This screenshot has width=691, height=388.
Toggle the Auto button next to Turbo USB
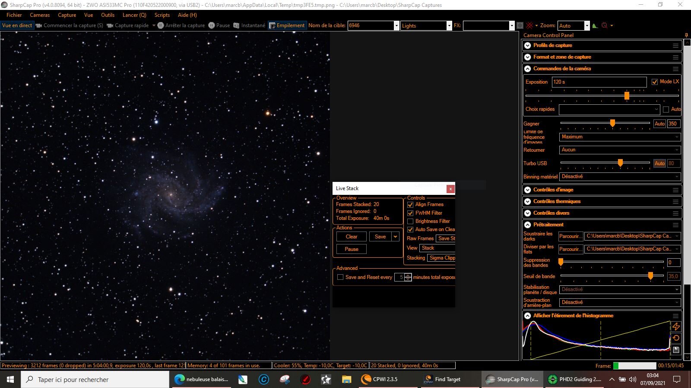pos(659,163)
